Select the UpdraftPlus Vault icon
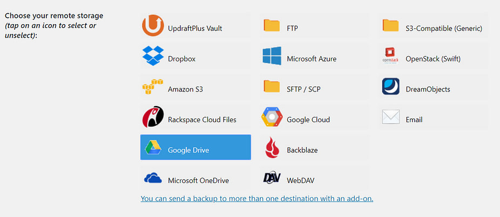The width and height of the screenshot is (500, 217). 153,25
